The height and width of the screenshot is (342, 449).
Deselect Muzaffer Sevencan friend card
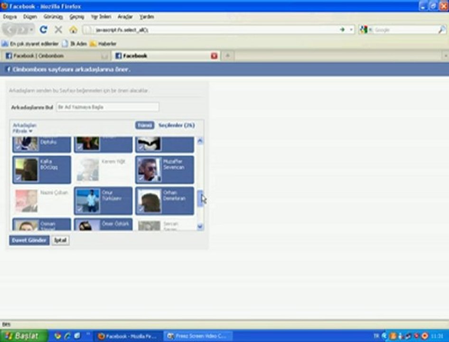point(165,170)
